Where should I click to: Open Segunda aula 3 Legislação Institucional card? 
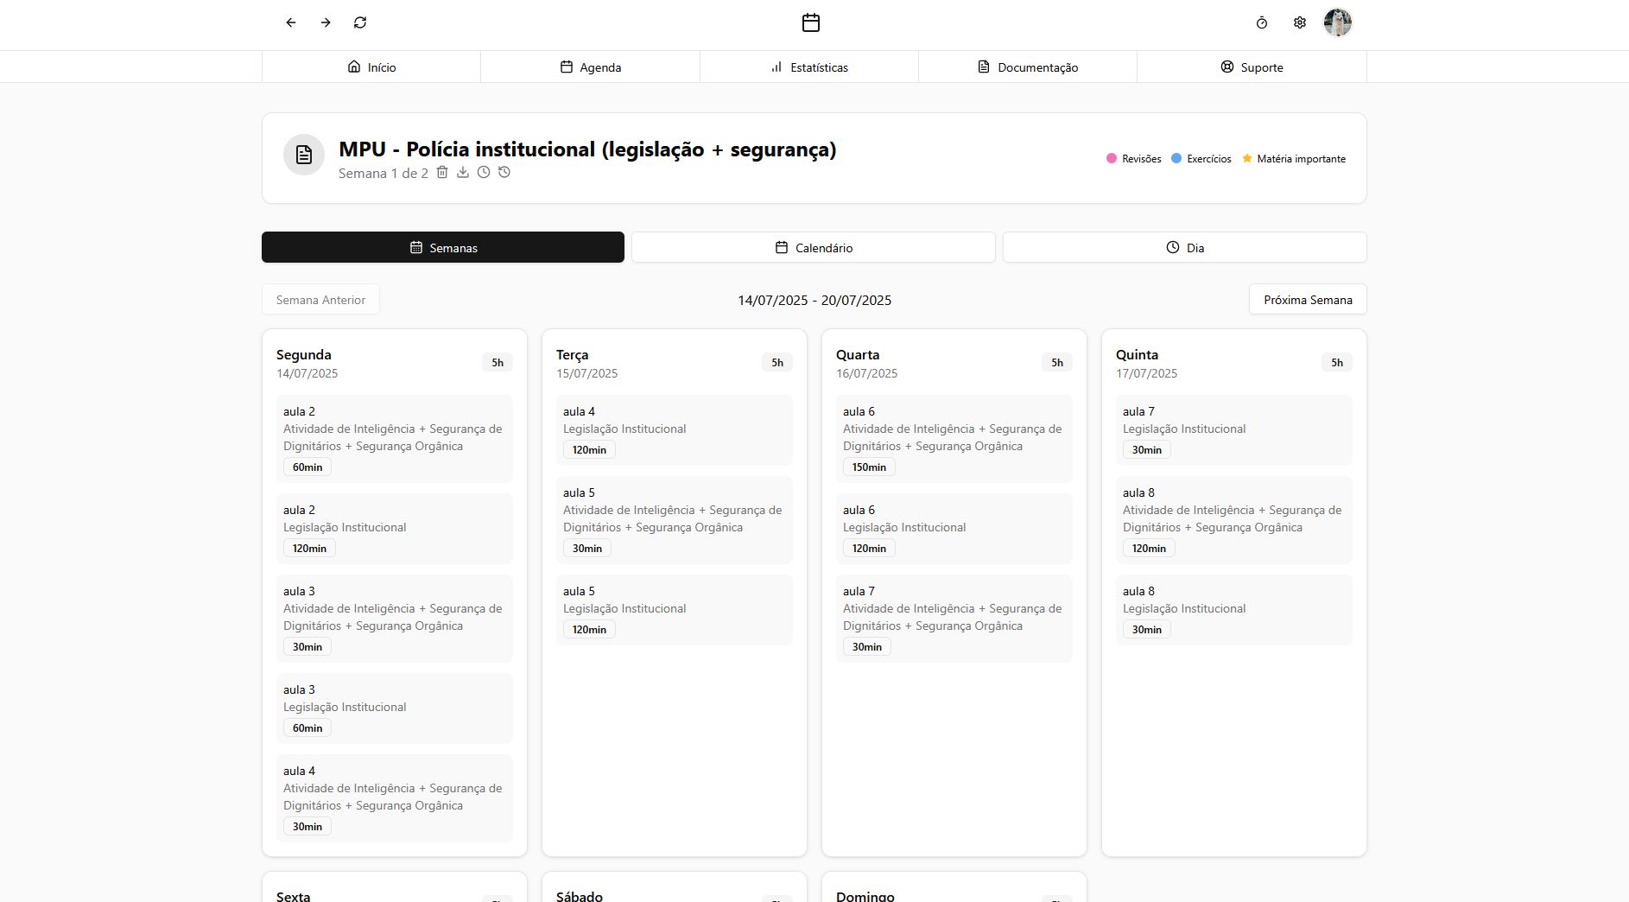tap(395, 708)
